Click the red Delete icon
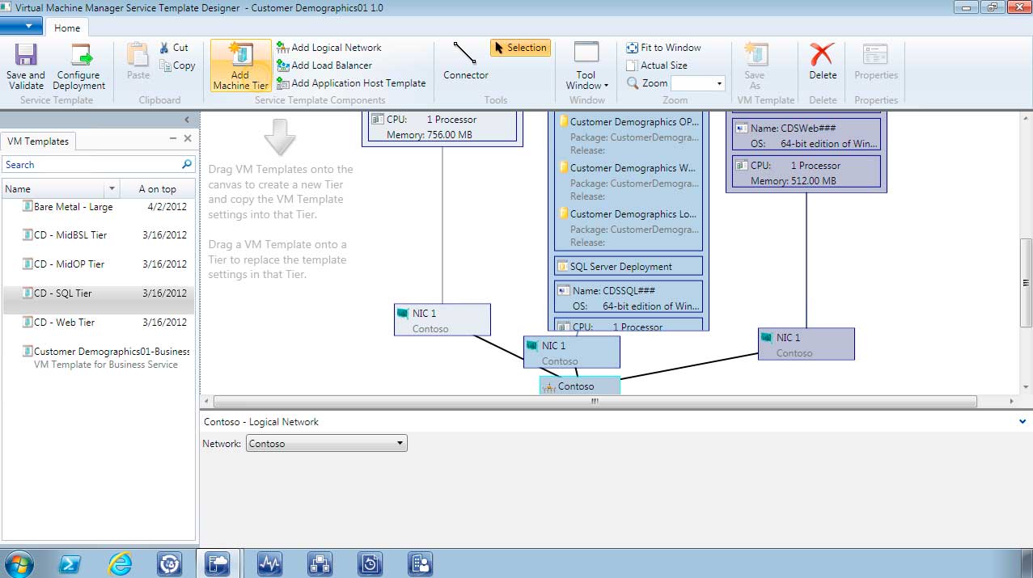1033x578 pixels. [x=823, y=54]
